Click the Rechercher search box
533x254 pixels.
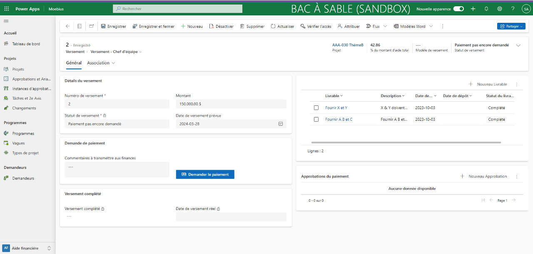click(x=177, y=9)
